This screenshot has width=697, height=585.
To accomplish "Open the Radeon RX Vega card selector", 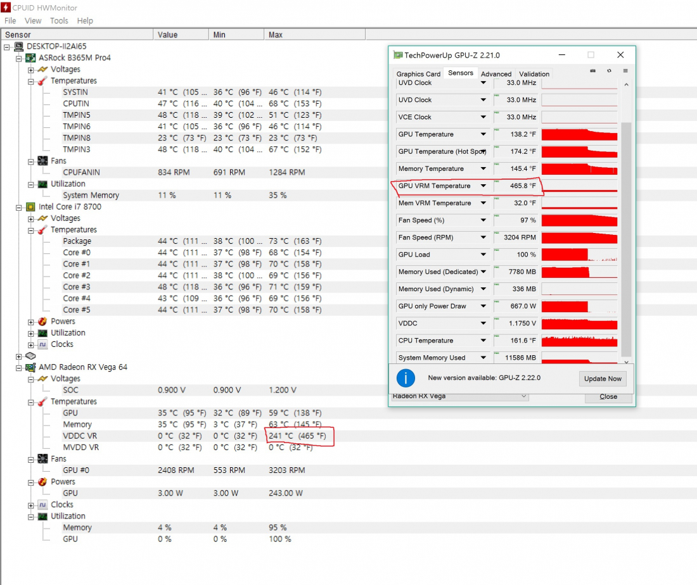I will pos(459,396).
